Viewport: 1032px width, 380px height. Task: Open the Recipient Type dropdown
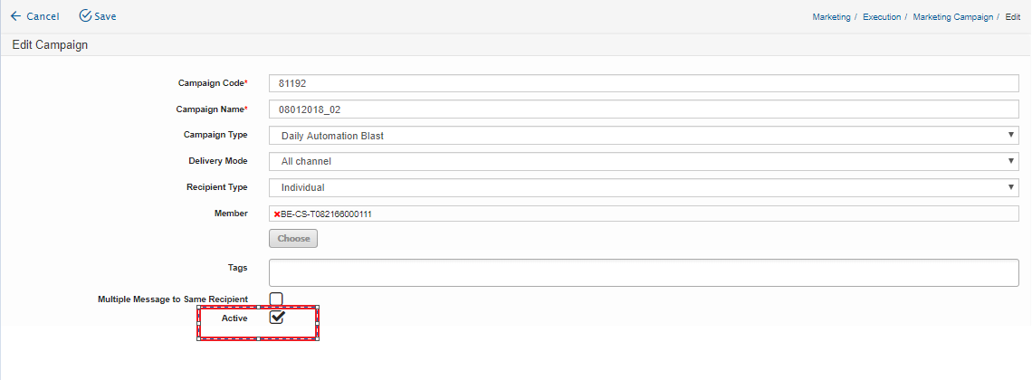pyautogui.click(x=644, y=187)
